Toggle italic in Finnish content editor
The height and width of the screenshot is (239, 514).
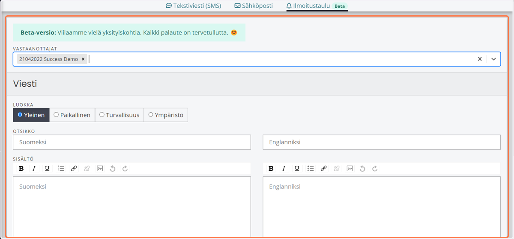(x=34, y=169)
